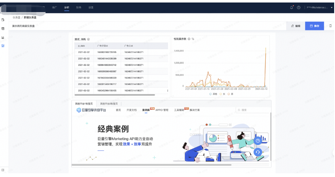335x177 pixels.
Task: Click the 500,000 axis label in chart
Action: click(180, 75)
